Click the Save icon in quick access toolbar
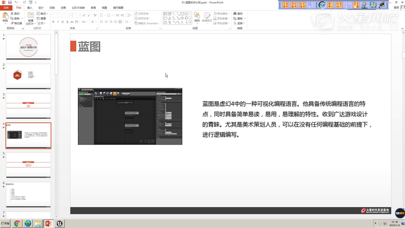This screenshot has height=228, width=405. (x=10, y=2)
